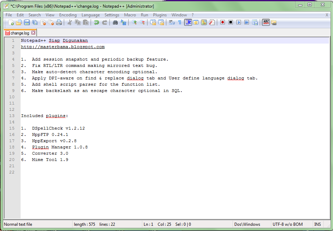Click the 'Mime Tool 1.9' line
Screen dimensions: 333x231
point(50,160)
